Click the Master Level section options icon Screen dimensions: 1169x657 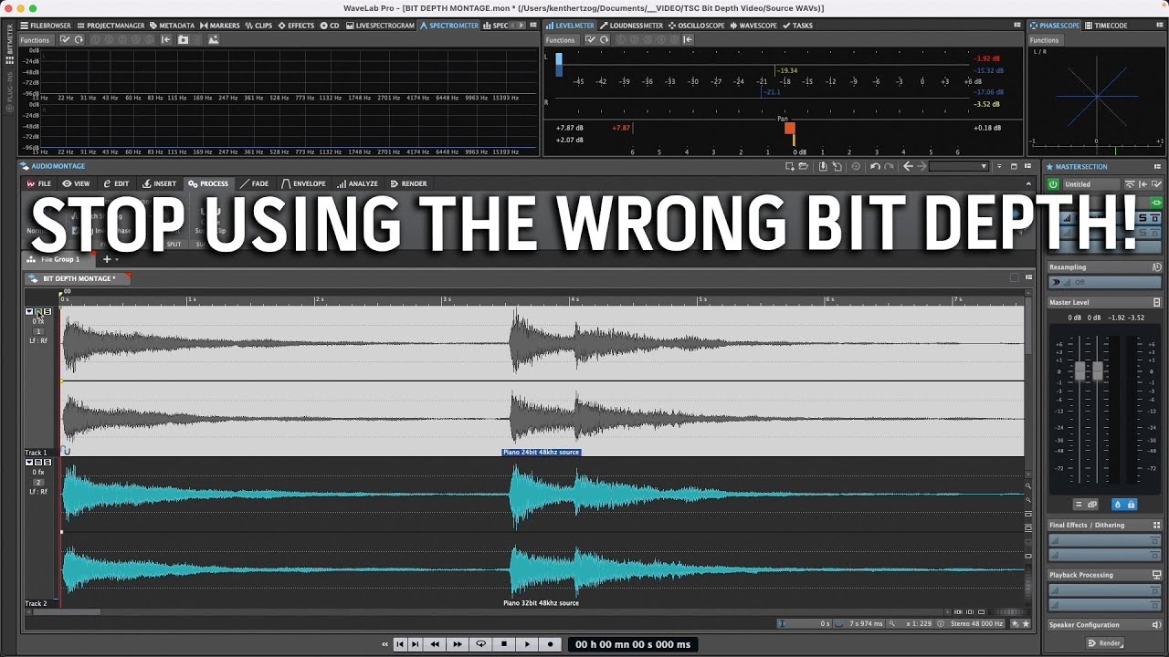[1157, 302]
